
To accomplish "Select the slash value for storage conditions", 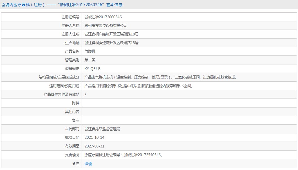I will tap(85, 95).
